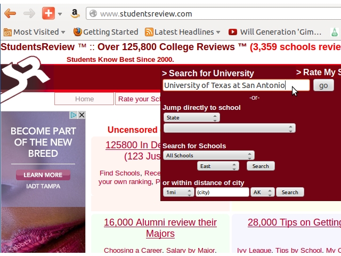
Task: Click LEARN MORE button in the ad
Action: (43, 175)
